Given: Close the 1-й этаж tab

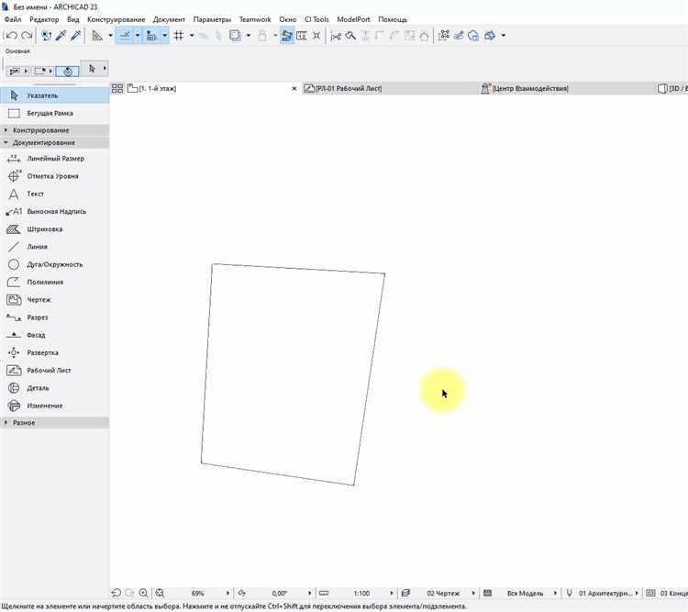Looking at the screenshot, I should [294, 88].
